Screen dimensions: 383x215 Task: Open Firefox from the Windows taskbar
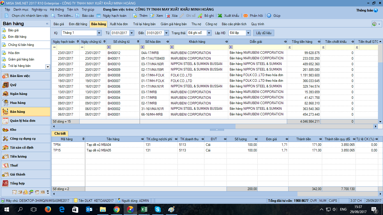pyautogui.click(x=48, y=209)
